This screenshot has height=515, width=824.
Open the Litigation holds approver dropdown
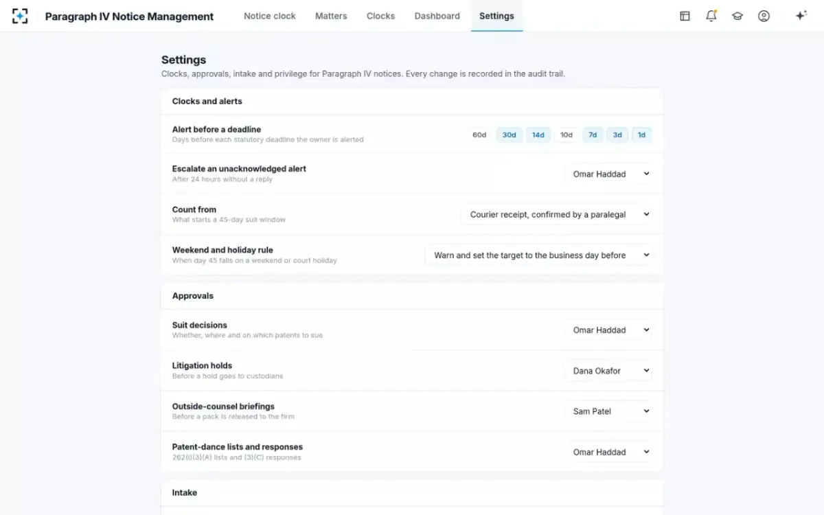click(608, 370)
